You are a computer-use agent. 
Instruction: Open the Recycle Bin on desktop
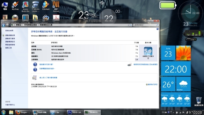(x=199, y=102)
